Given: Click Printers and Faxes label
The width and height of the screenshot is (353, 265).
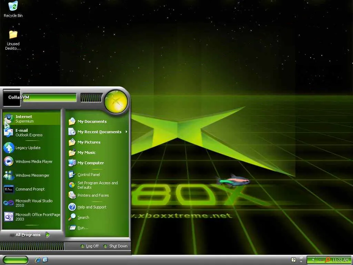Looking at the screenshot, I should [93, 195].
